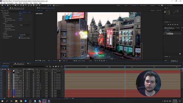Screen dimensions: 183x103
Task: Select the Type text tool
Action: click(x=26, y=5)
